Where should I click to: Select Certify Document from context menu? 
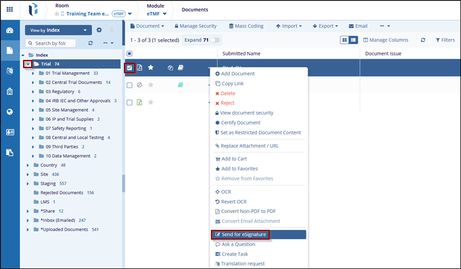[240, 123]
